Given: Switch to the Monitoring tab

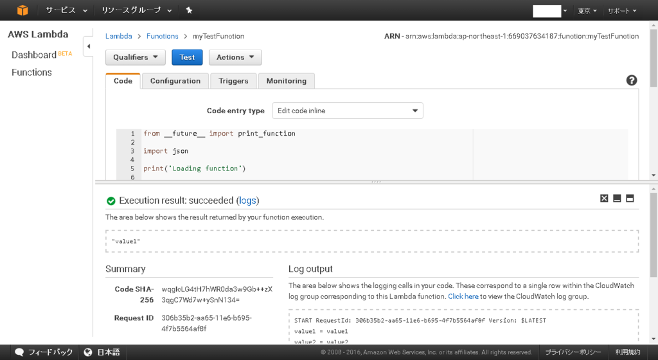Looking at the screenshot, I should pos(286,81).
